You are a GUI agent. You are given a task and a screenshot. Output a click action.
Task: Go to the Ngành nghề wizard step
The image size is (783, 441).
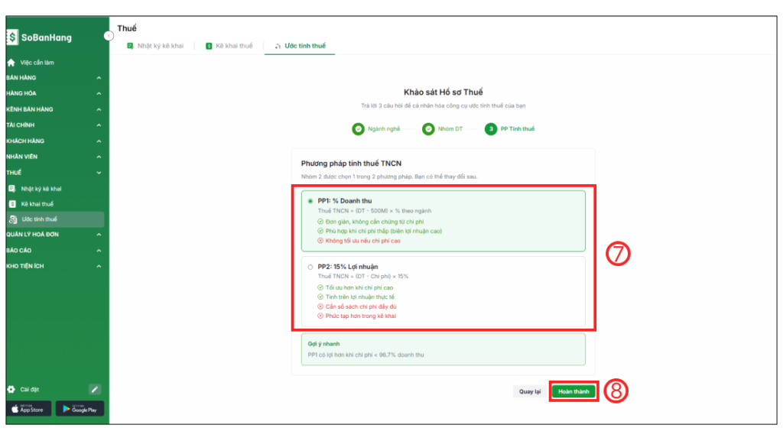pyautogui.click(x=376, y=129)
